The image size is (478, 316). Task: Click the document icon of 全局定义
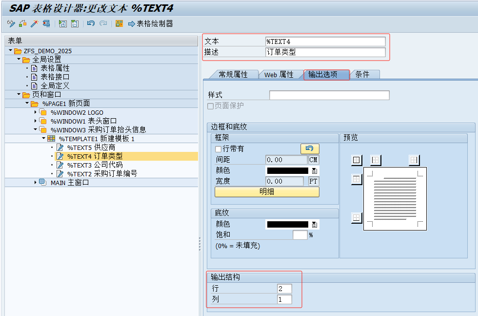click(x=35, y=86)
